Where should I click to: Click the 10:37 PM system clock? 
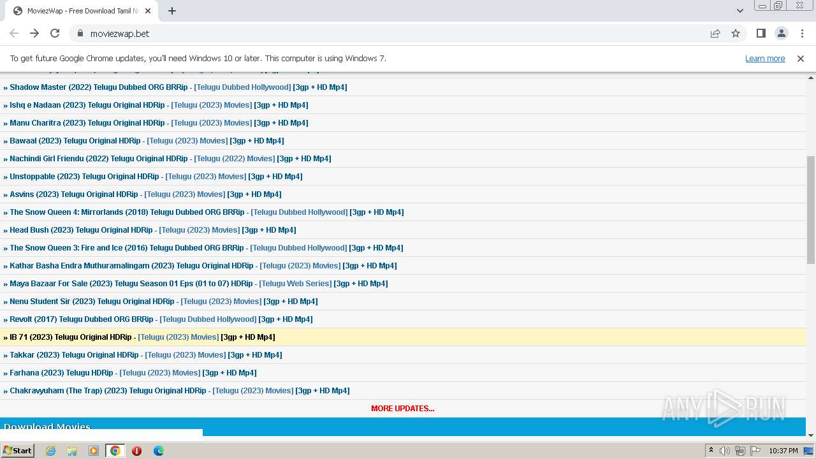click(783, 451)
